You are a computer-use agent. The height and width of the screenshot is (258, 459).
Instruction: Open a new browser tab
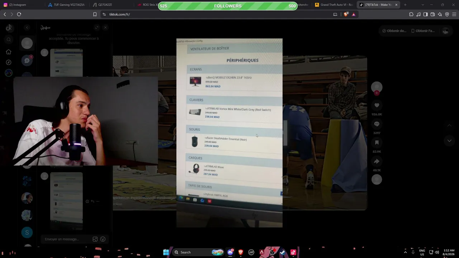(405, 5)
